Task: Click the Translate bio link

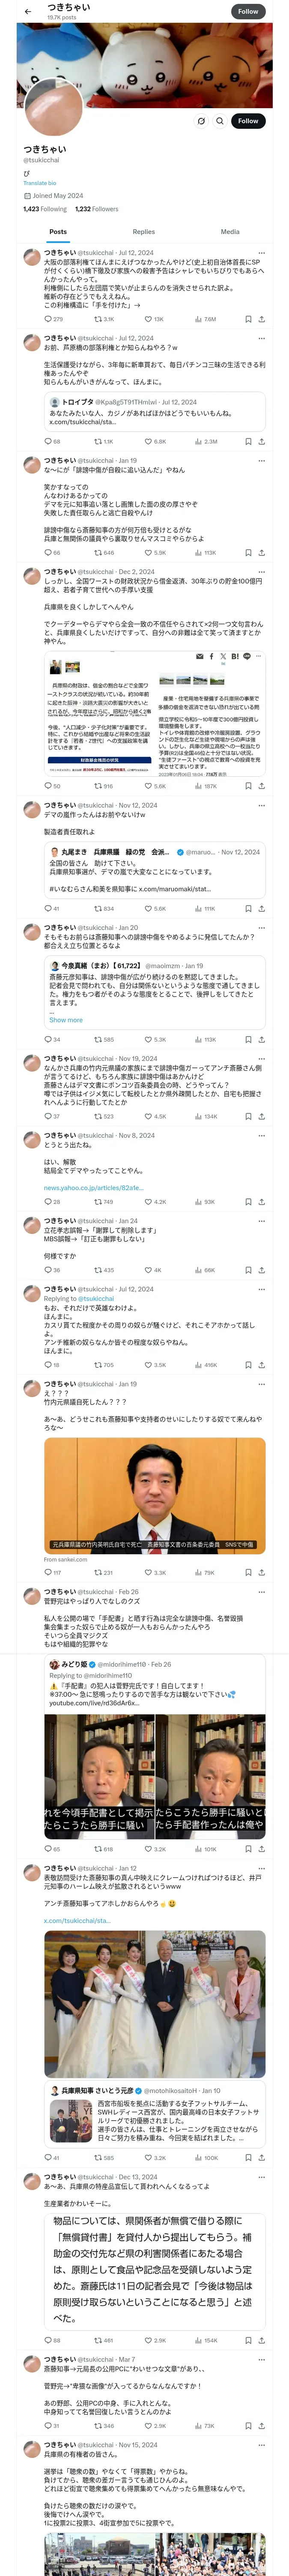Action: [40, 183]
